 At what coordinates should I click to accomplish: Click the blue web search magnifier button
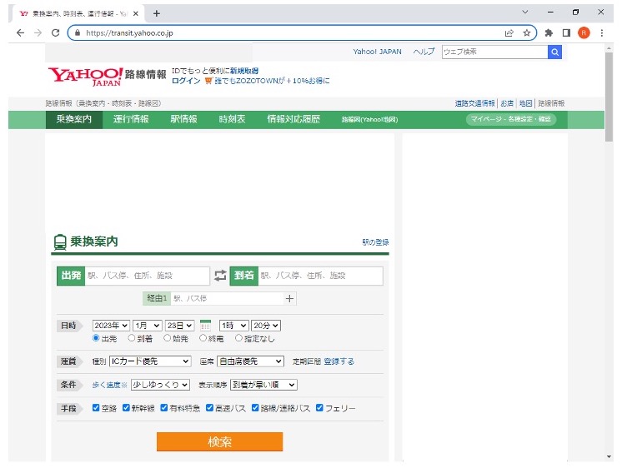click(554, 52)
